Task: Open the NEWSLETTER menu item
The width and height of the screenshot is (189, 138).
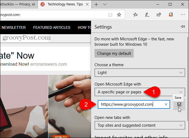Action: tap(13, 27)
